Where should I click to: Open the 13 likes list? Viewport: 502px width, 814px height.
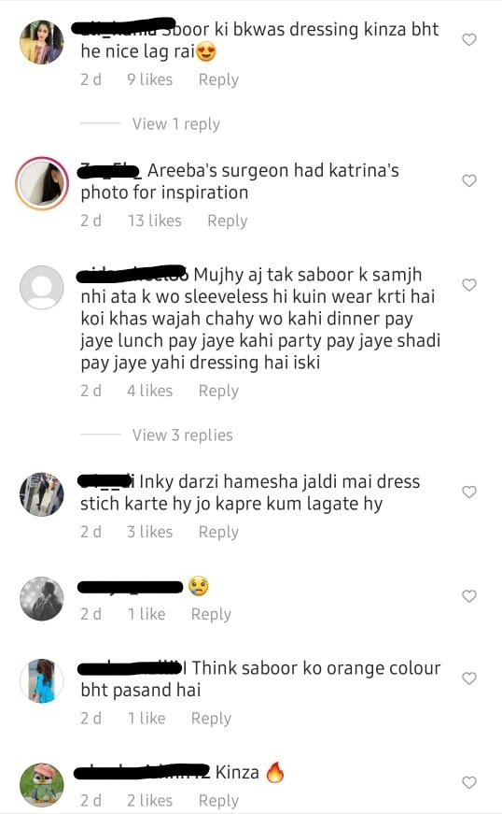pyautogui.click(x=155, y=221)
